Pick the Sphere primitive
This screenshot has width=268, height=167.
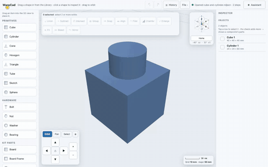click(19, 92)
